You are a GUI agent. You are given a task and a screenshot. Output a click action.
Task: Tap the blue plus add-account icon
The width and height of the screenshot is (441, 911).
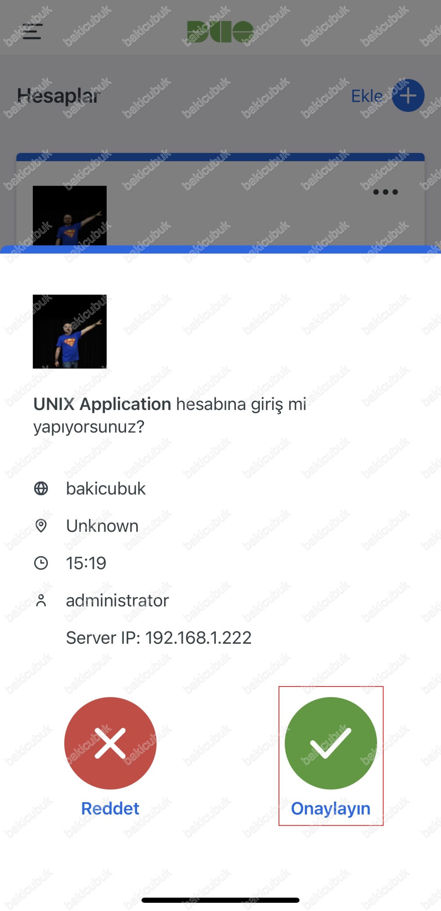(x=408, y=95)
